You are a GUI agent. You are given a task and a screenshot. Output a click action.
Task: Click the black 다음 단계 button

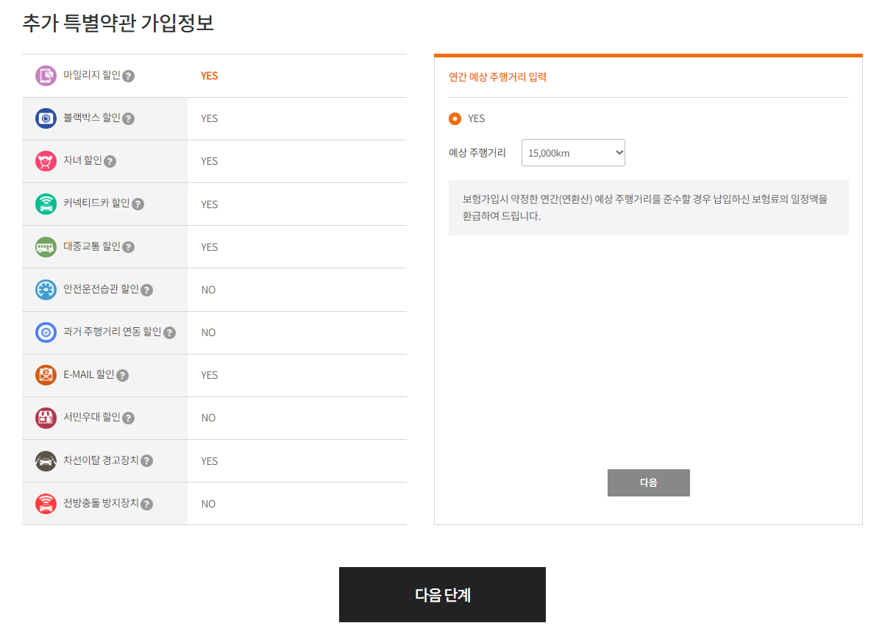pos(442,594)
